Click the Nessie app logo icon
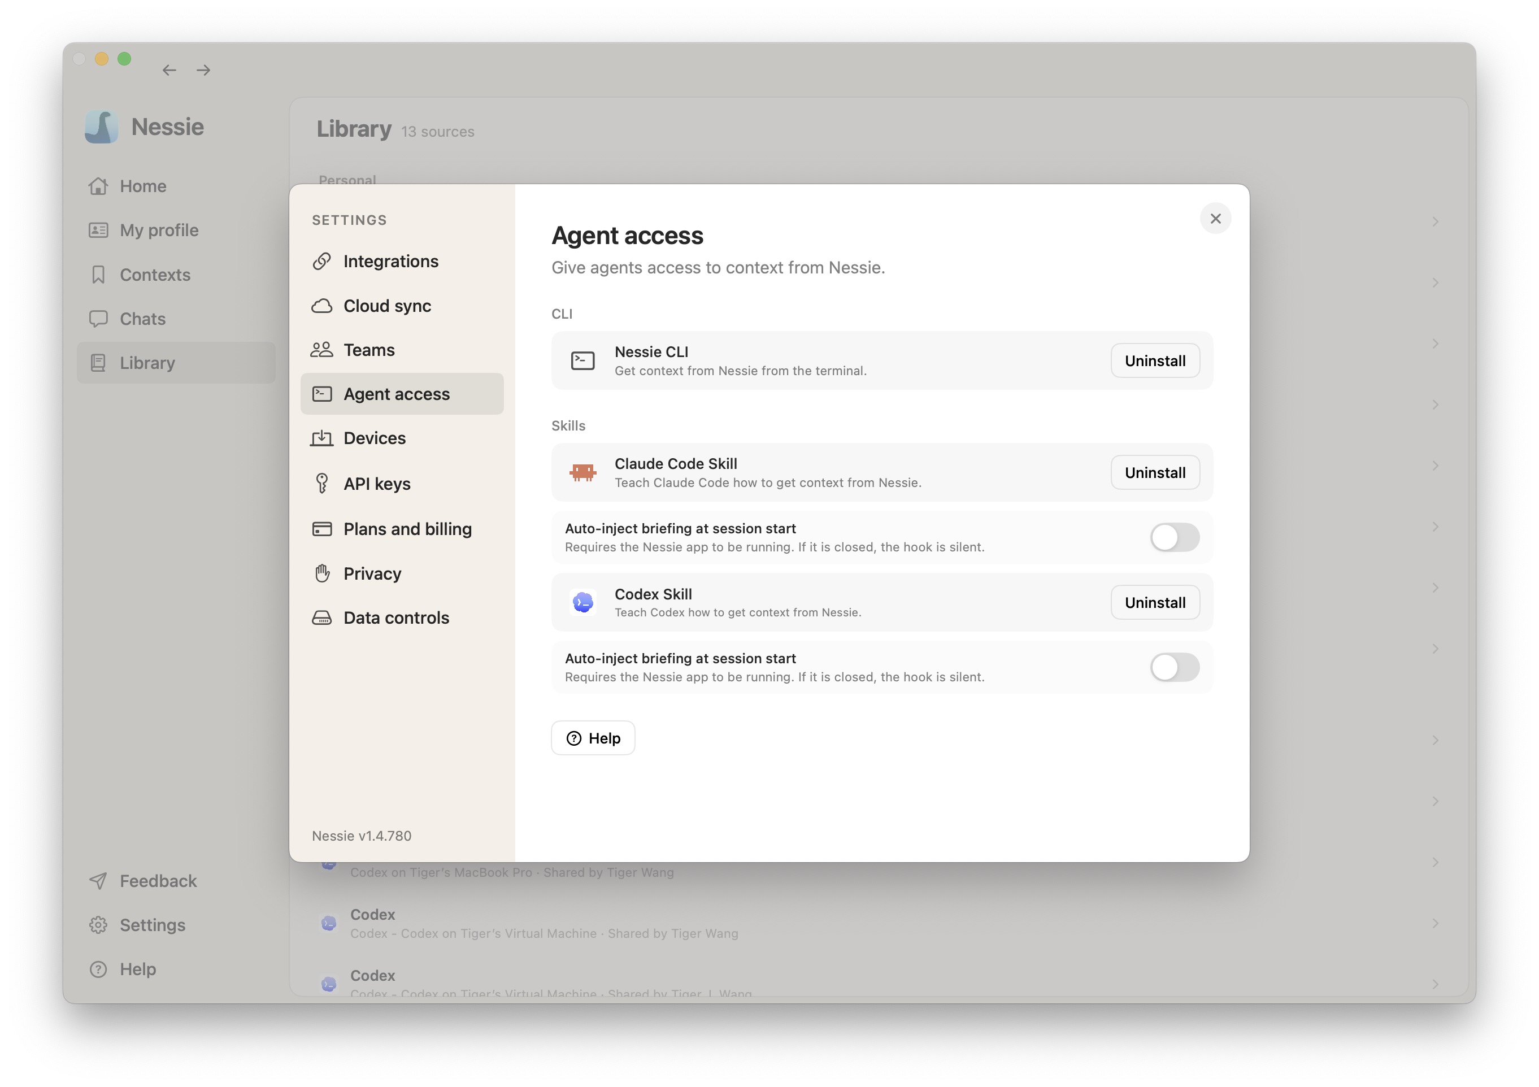The height and width of the screenshot is (1087, 1539). [101, 127]
